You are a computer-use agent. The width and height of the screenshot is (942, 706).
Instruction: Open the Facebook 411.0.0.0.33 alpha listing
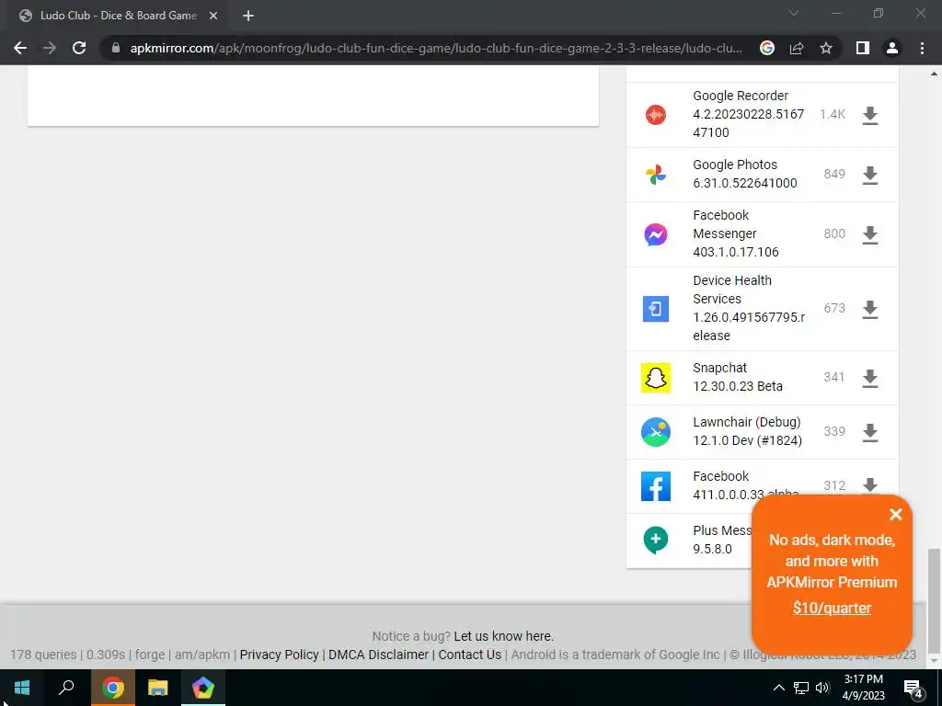coord(746,485)
